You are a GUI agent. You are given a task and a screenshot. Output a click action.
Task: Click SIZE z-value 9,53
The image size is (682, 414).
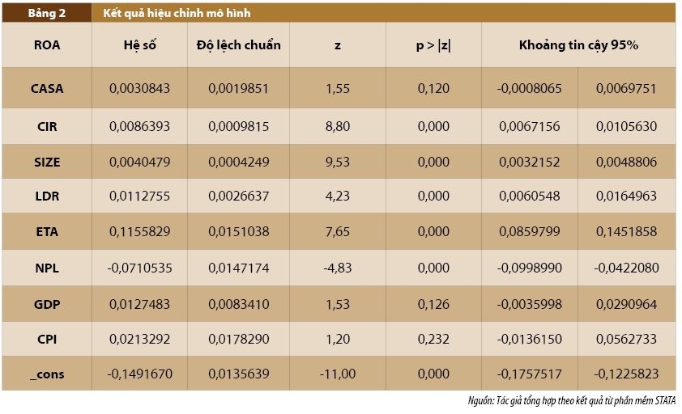338,162
